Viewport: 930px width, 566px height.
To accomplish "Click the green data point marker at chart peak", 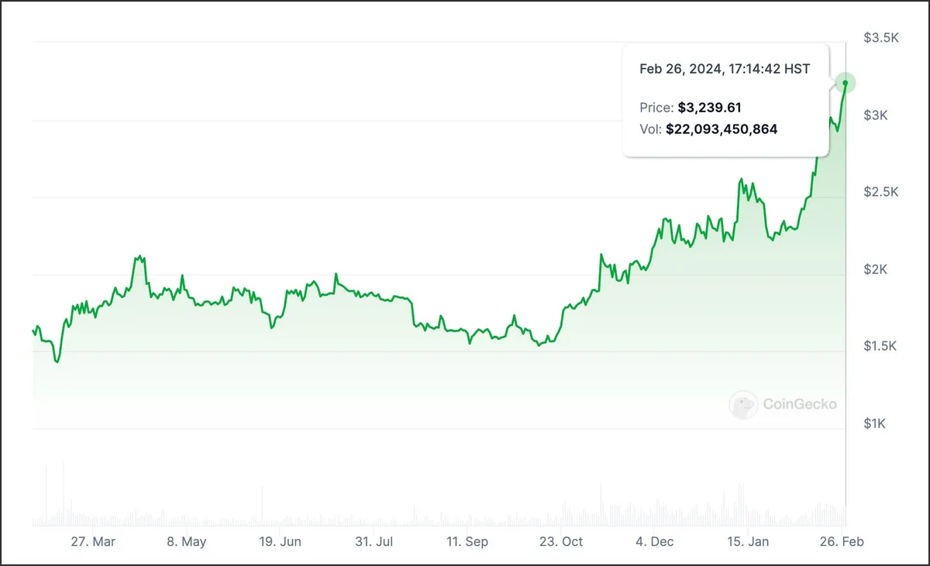I will point(846,83).
